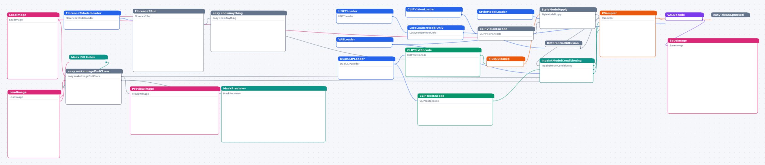Click the Florence2Run node header
This screenshot has height=165, width=765.
[x=169, y=11]
